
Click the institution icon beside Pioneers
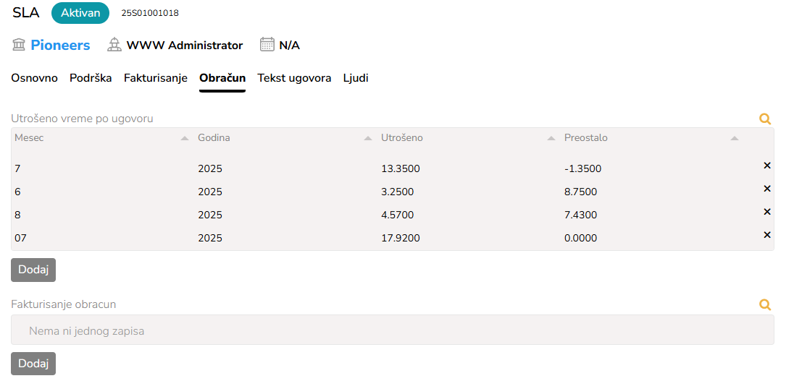pos(20,45)
